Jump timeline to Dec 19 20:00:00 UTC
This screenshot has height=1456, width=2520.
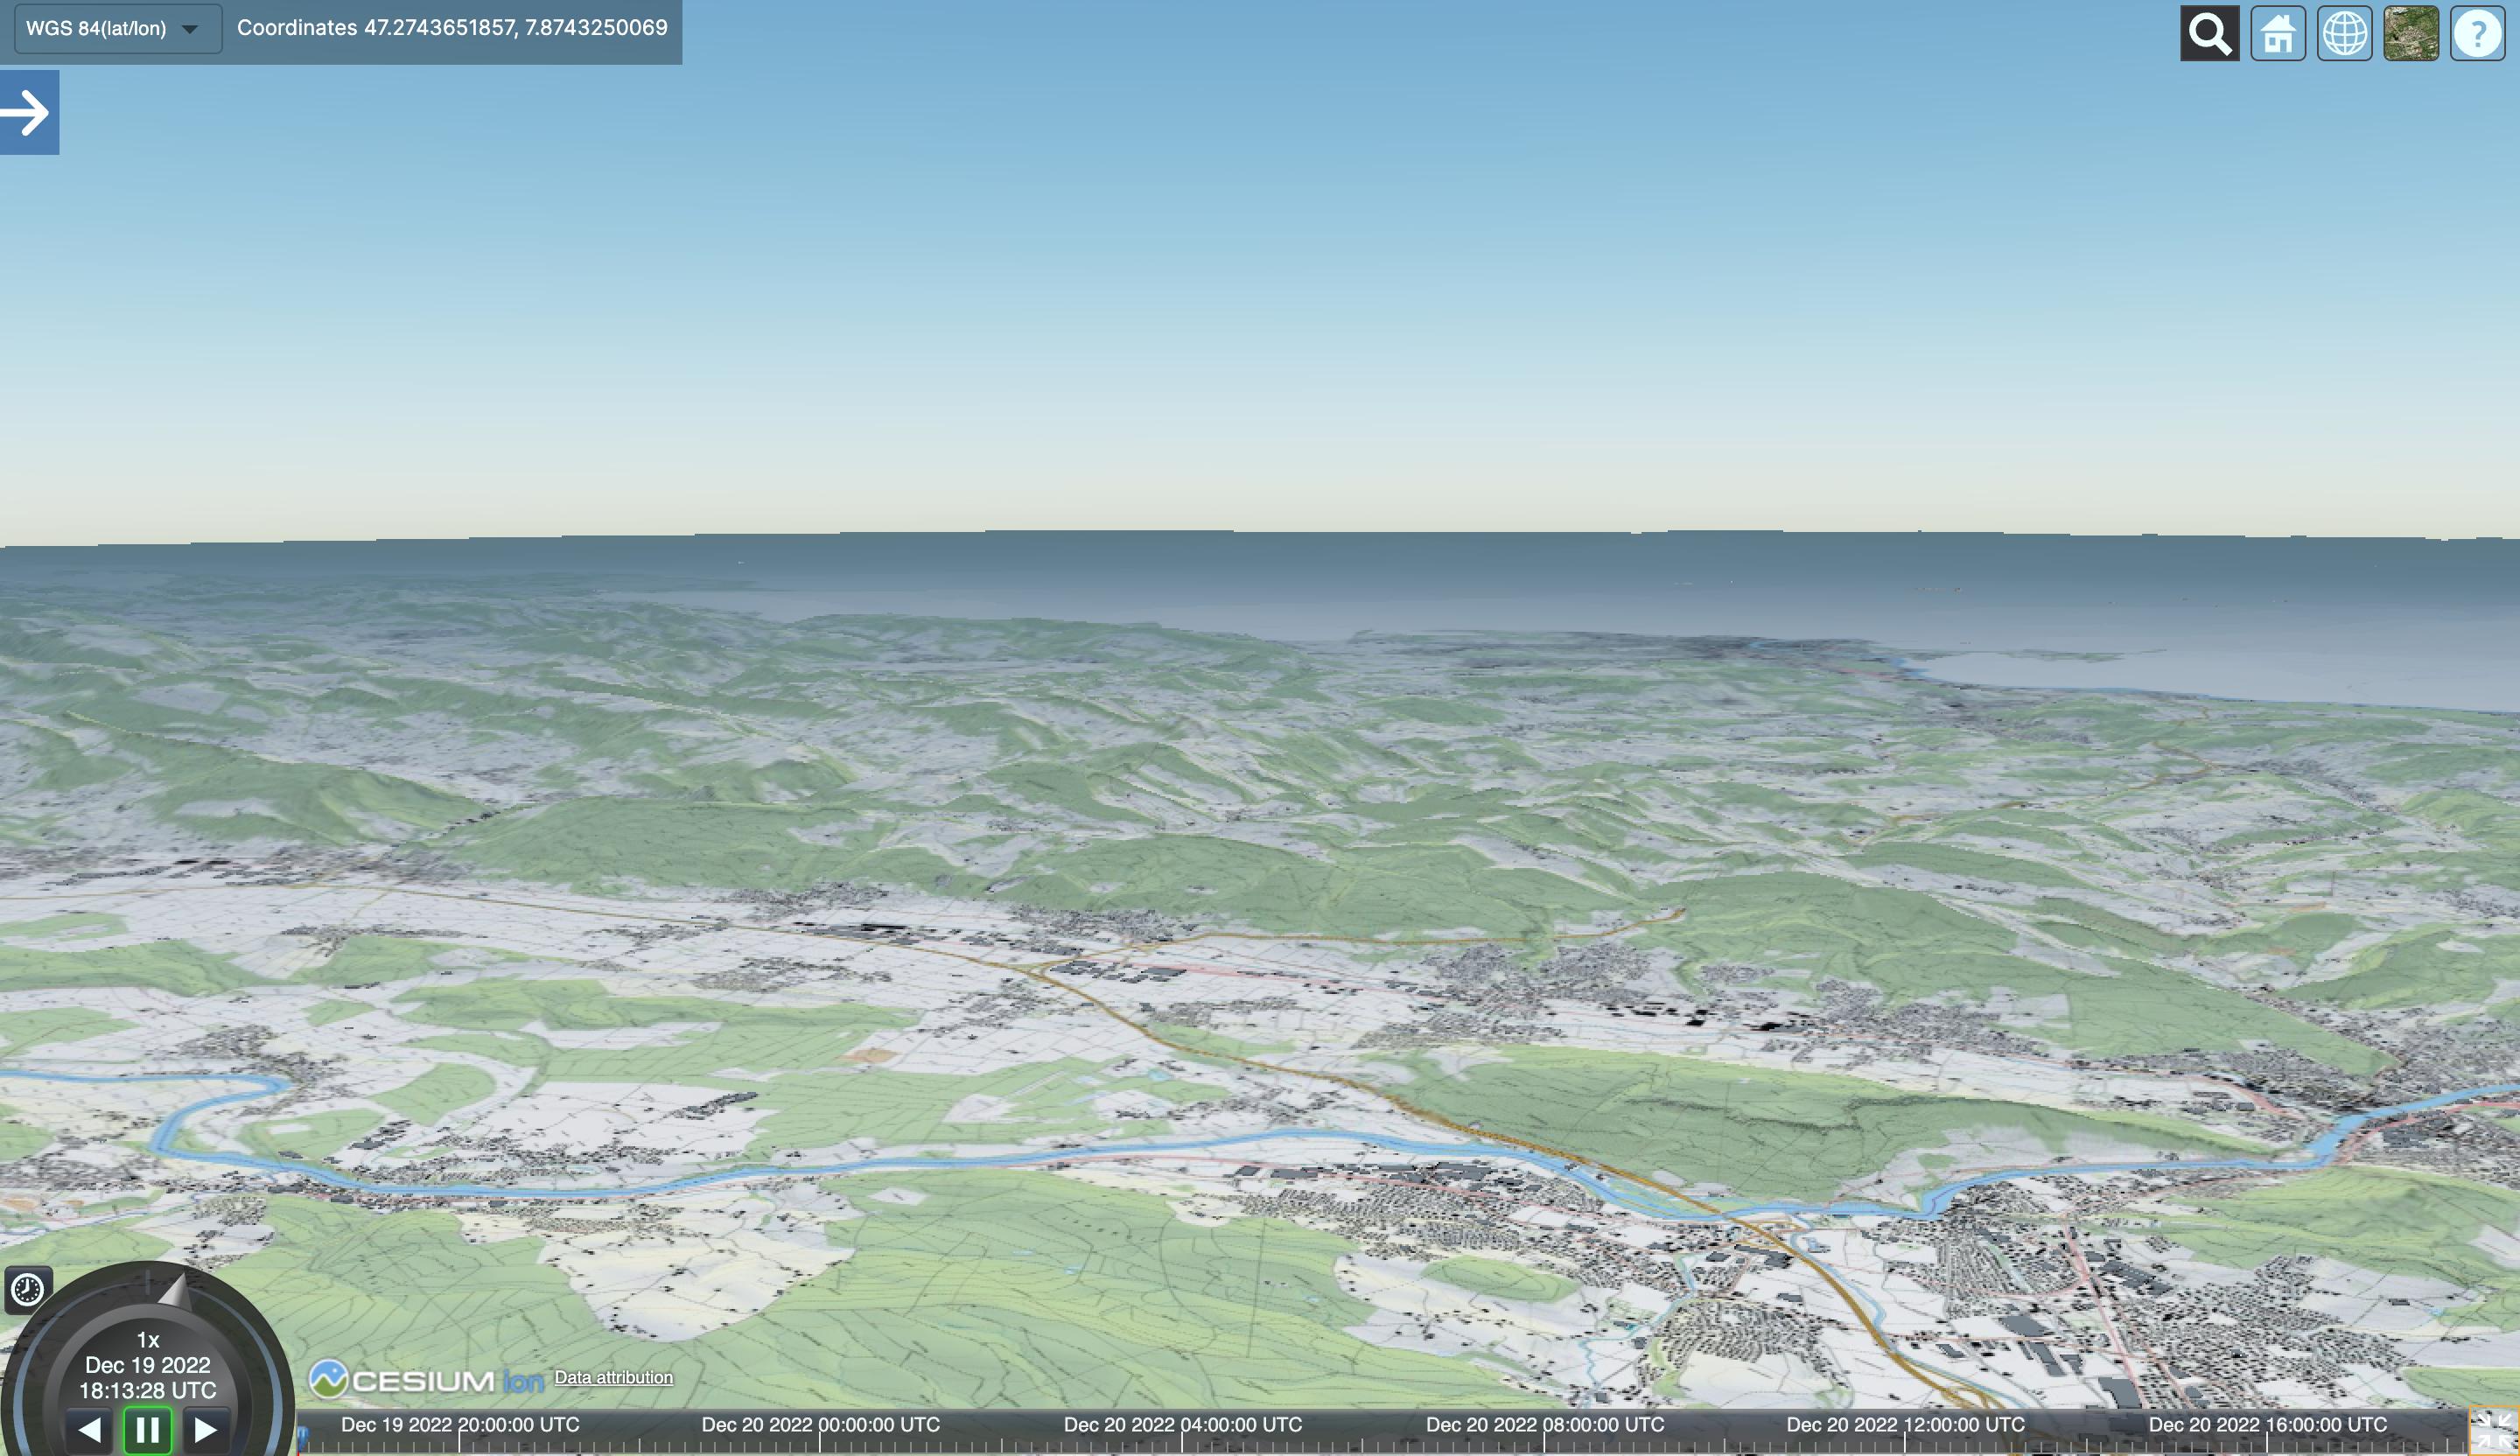click(460, 1425)
